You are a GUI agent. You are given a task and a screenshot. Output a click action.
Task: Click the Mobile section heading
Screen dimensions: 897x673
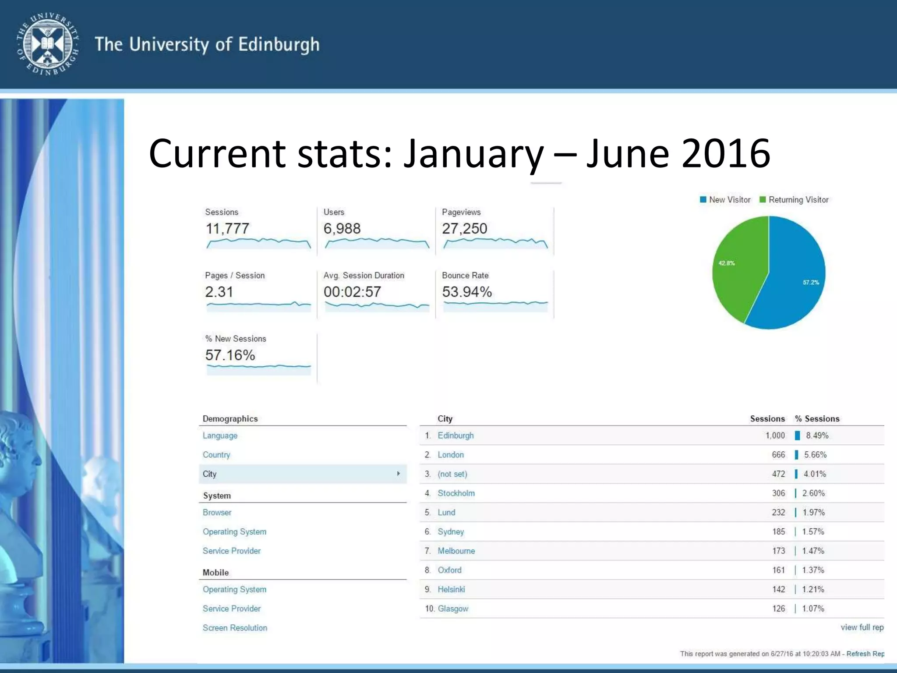[215, 573]
